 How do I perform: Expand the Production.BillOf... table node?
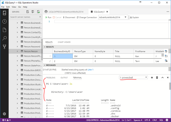(17, 70)
